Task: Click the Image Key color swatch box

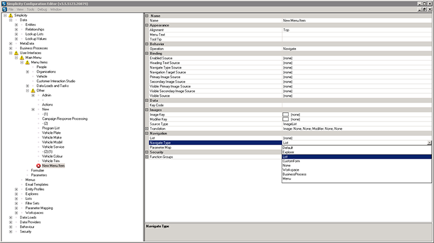Action: coord(286,114)
